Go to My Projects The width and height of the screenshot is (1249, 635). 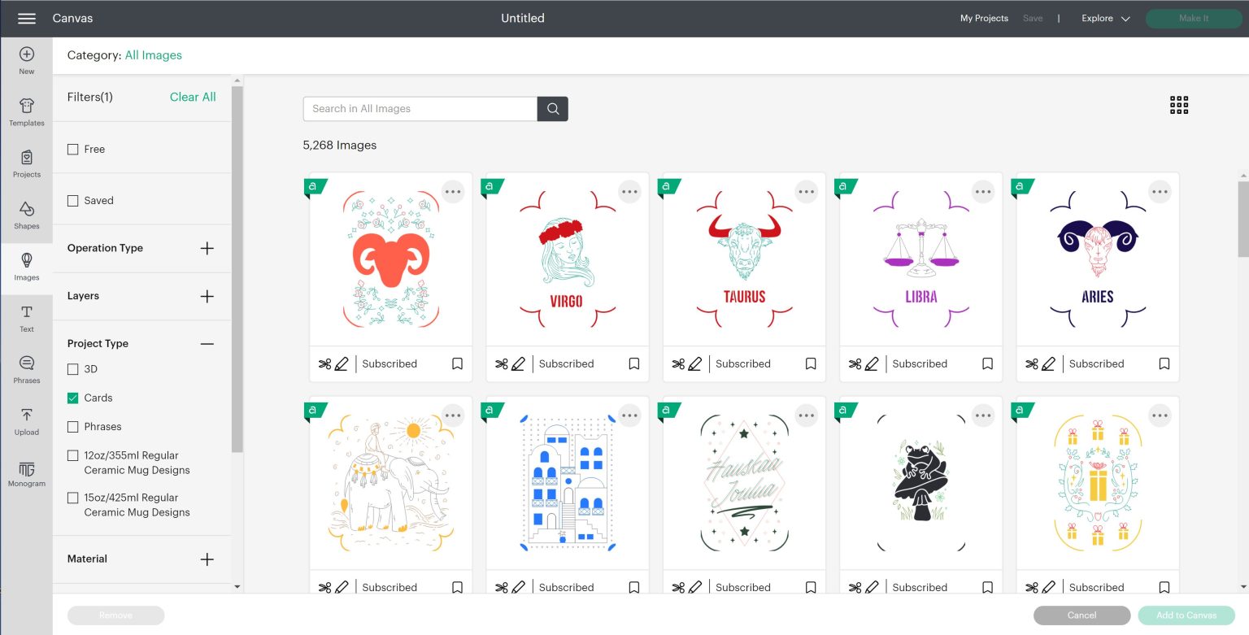(984, 18)
